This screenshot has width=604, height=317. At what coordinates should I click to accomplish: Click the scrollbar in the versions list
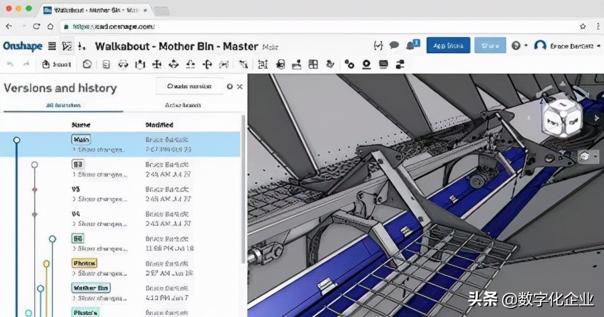(243, 189)
